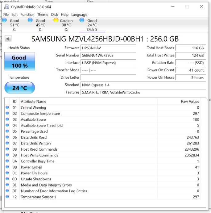Select the Data Units Read raw value 243763
211x213 pixels.
[x=193, y=137]
